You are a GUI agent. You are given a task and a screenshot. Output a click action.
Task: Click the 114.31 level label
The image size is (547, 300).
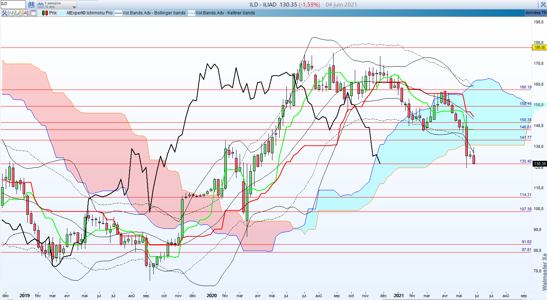[525, 195]
